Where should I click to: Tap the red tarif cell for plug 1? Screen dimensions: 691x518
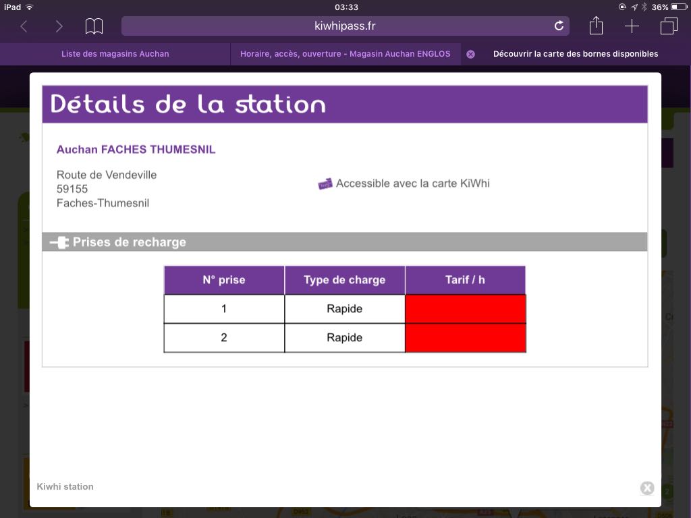[x=466, y=309]
